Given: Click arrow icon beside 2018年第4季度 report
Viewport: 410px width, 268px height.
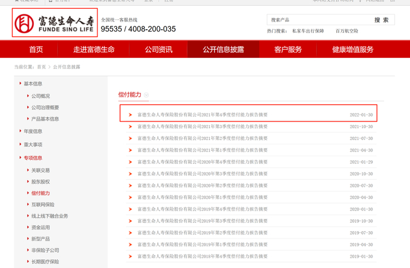Looking at the screenshot, I should pos(130,256).
